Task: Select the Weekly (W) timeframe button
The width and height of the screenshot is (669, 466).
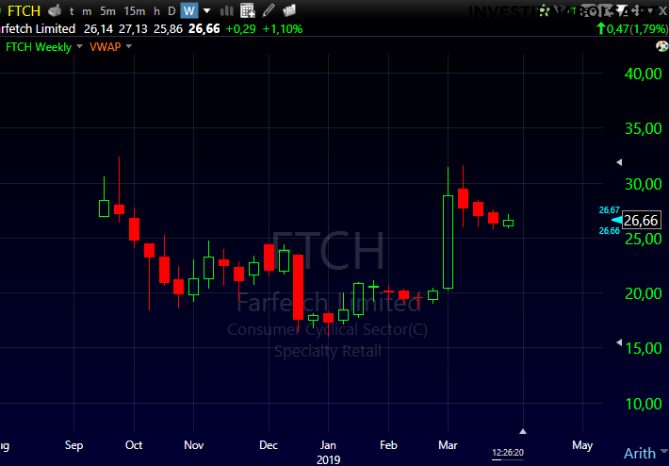Action: 189,10
